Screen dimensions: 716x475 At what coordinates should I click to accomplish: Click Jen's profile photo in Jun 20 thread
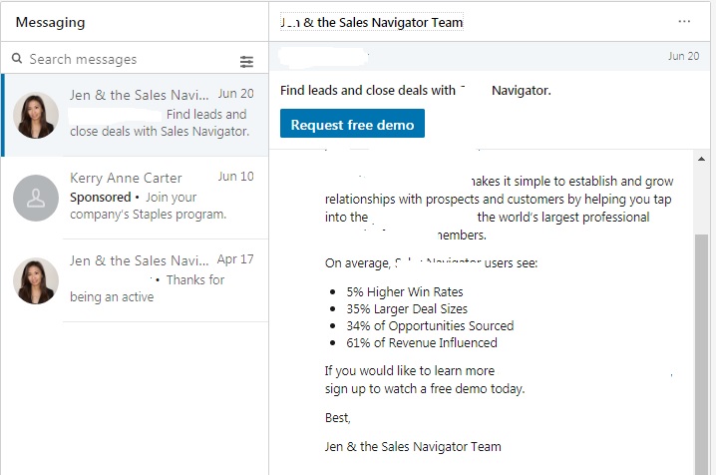pyautogui.click(x=36, y=115)
